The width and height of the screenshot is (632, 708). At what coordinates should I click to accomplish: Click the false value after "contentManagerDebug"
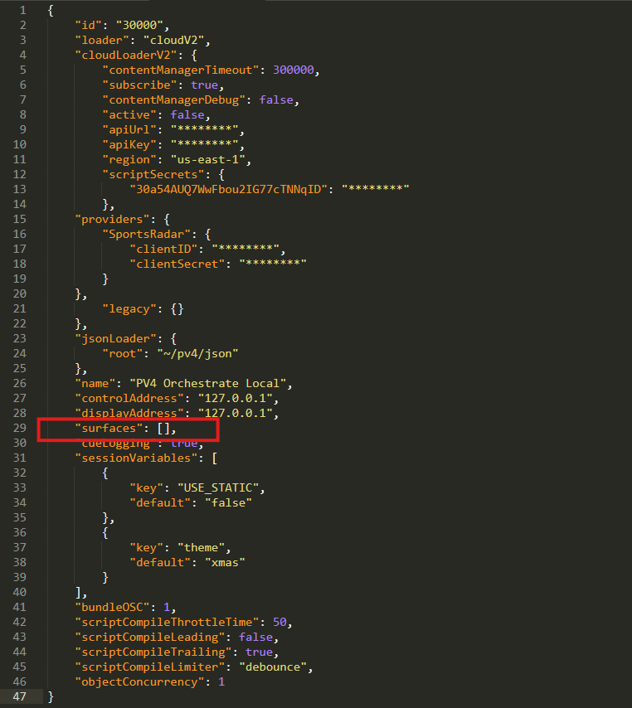[276, 99]
